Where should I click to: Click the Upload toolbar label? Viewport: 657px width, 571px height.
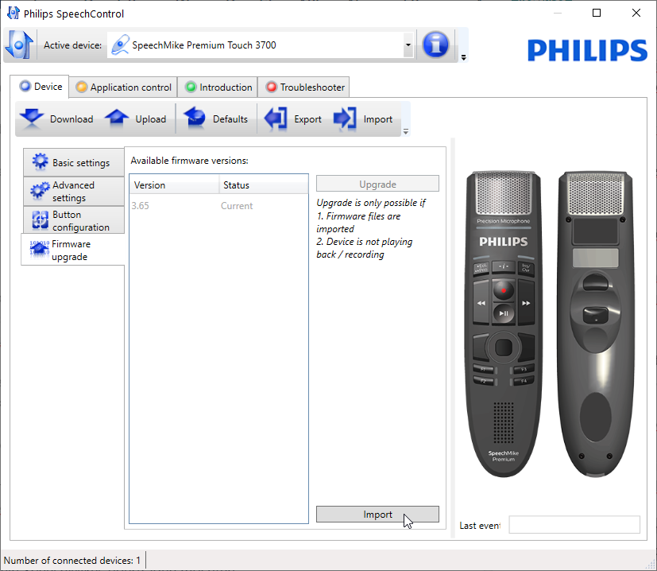151,119
